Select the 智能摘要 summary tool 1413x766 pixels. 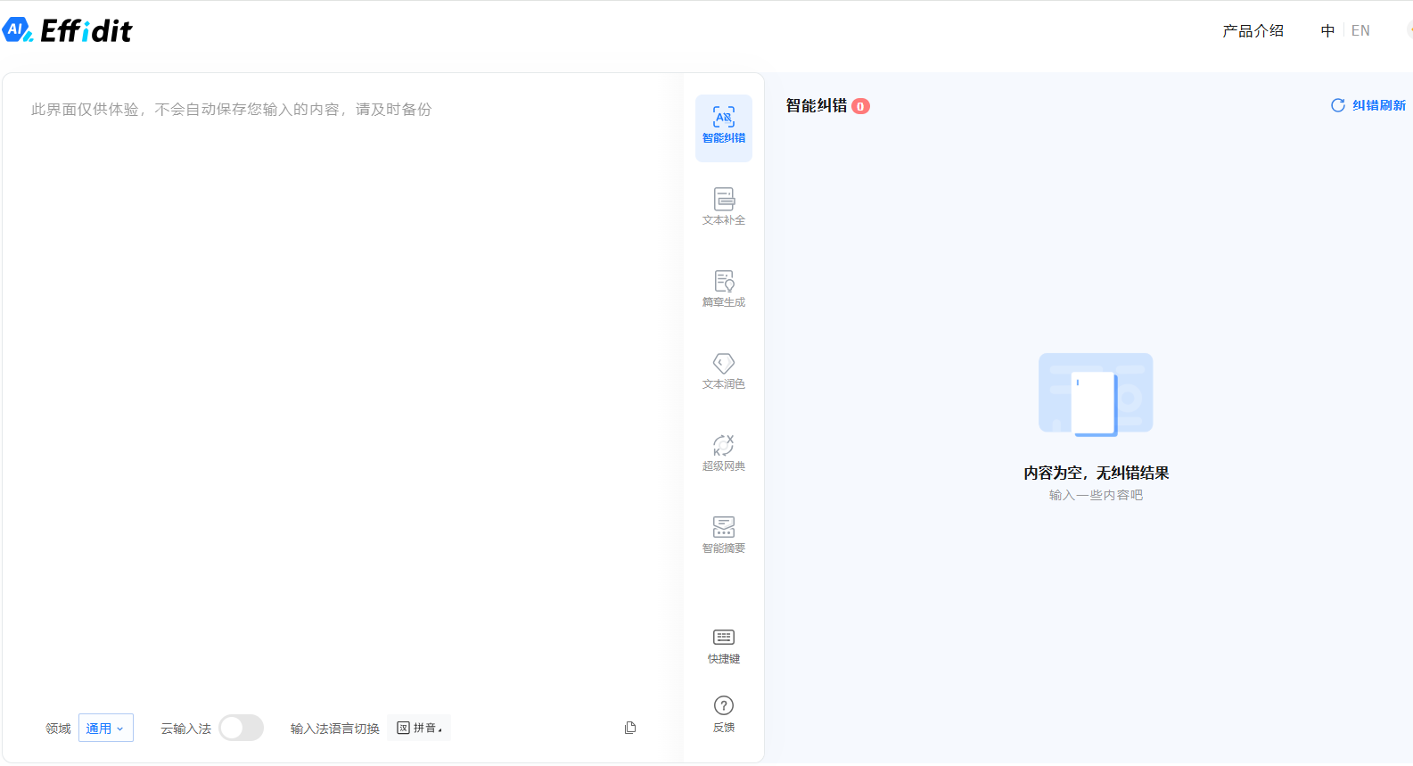tap(723, 535)
